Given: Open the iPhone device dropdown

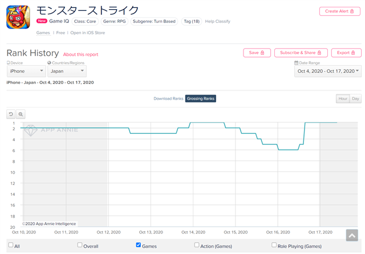Looking at the screenshot, I should click(x=26, y=71).
